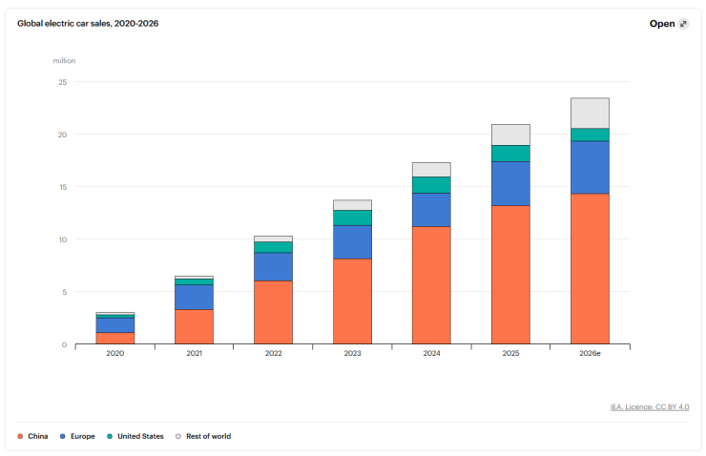Select the United States segment of 2022 bar
This screenshot has width=706, height=456.
(x=273, y=247)
